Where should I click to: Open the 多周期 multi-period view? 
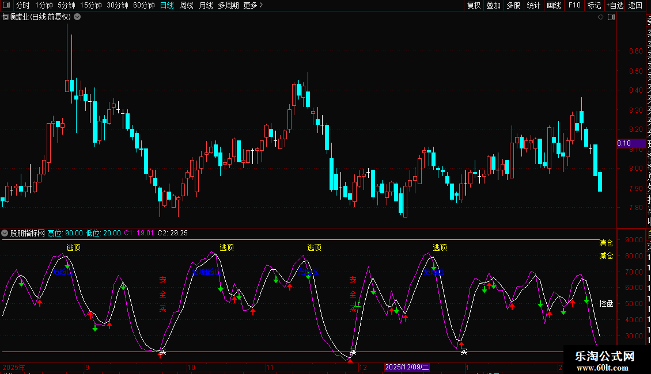228,5
